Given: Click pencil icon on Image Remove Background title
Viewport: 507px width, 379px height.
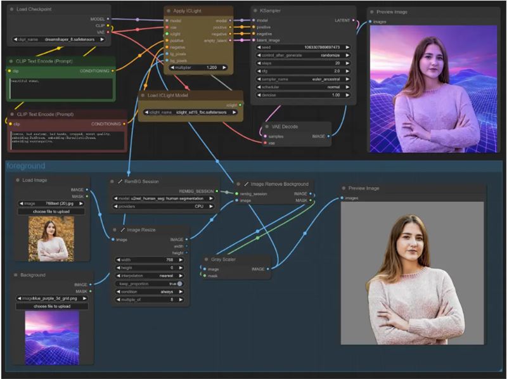Looking at the screenshot, I should (246, 184).
